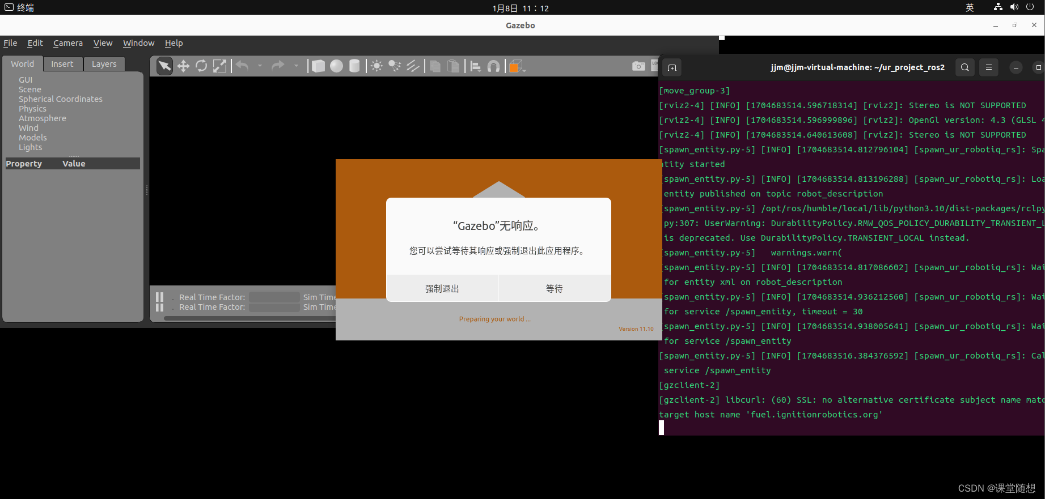Select the arrow selection mode tool
The height and width of the screenshot is (499, 1045).
(164, 66)
